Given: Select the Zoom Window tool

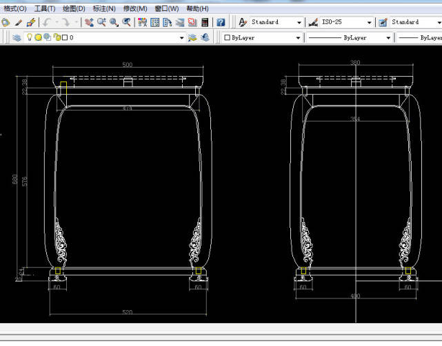Looking at the screenshot, I should pos(114,22).
